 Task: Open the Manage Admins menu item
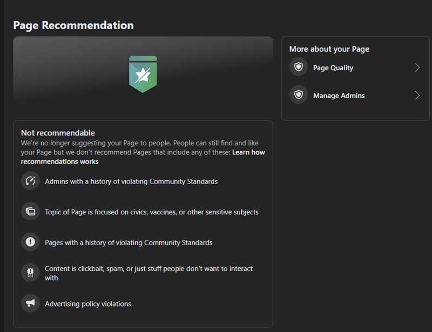click(339, 96)
